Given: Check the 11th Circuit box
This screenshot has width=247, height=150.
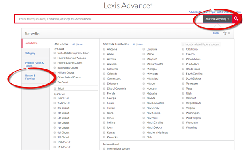Looking at the screenshot, I should click(54, 147).
